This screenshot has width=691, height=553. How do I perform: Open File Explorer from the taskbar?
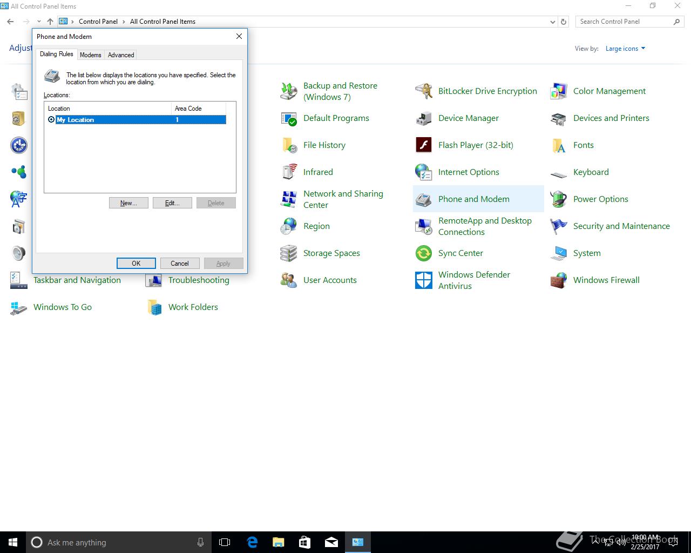pyautogui.click(x=279, y=542)
